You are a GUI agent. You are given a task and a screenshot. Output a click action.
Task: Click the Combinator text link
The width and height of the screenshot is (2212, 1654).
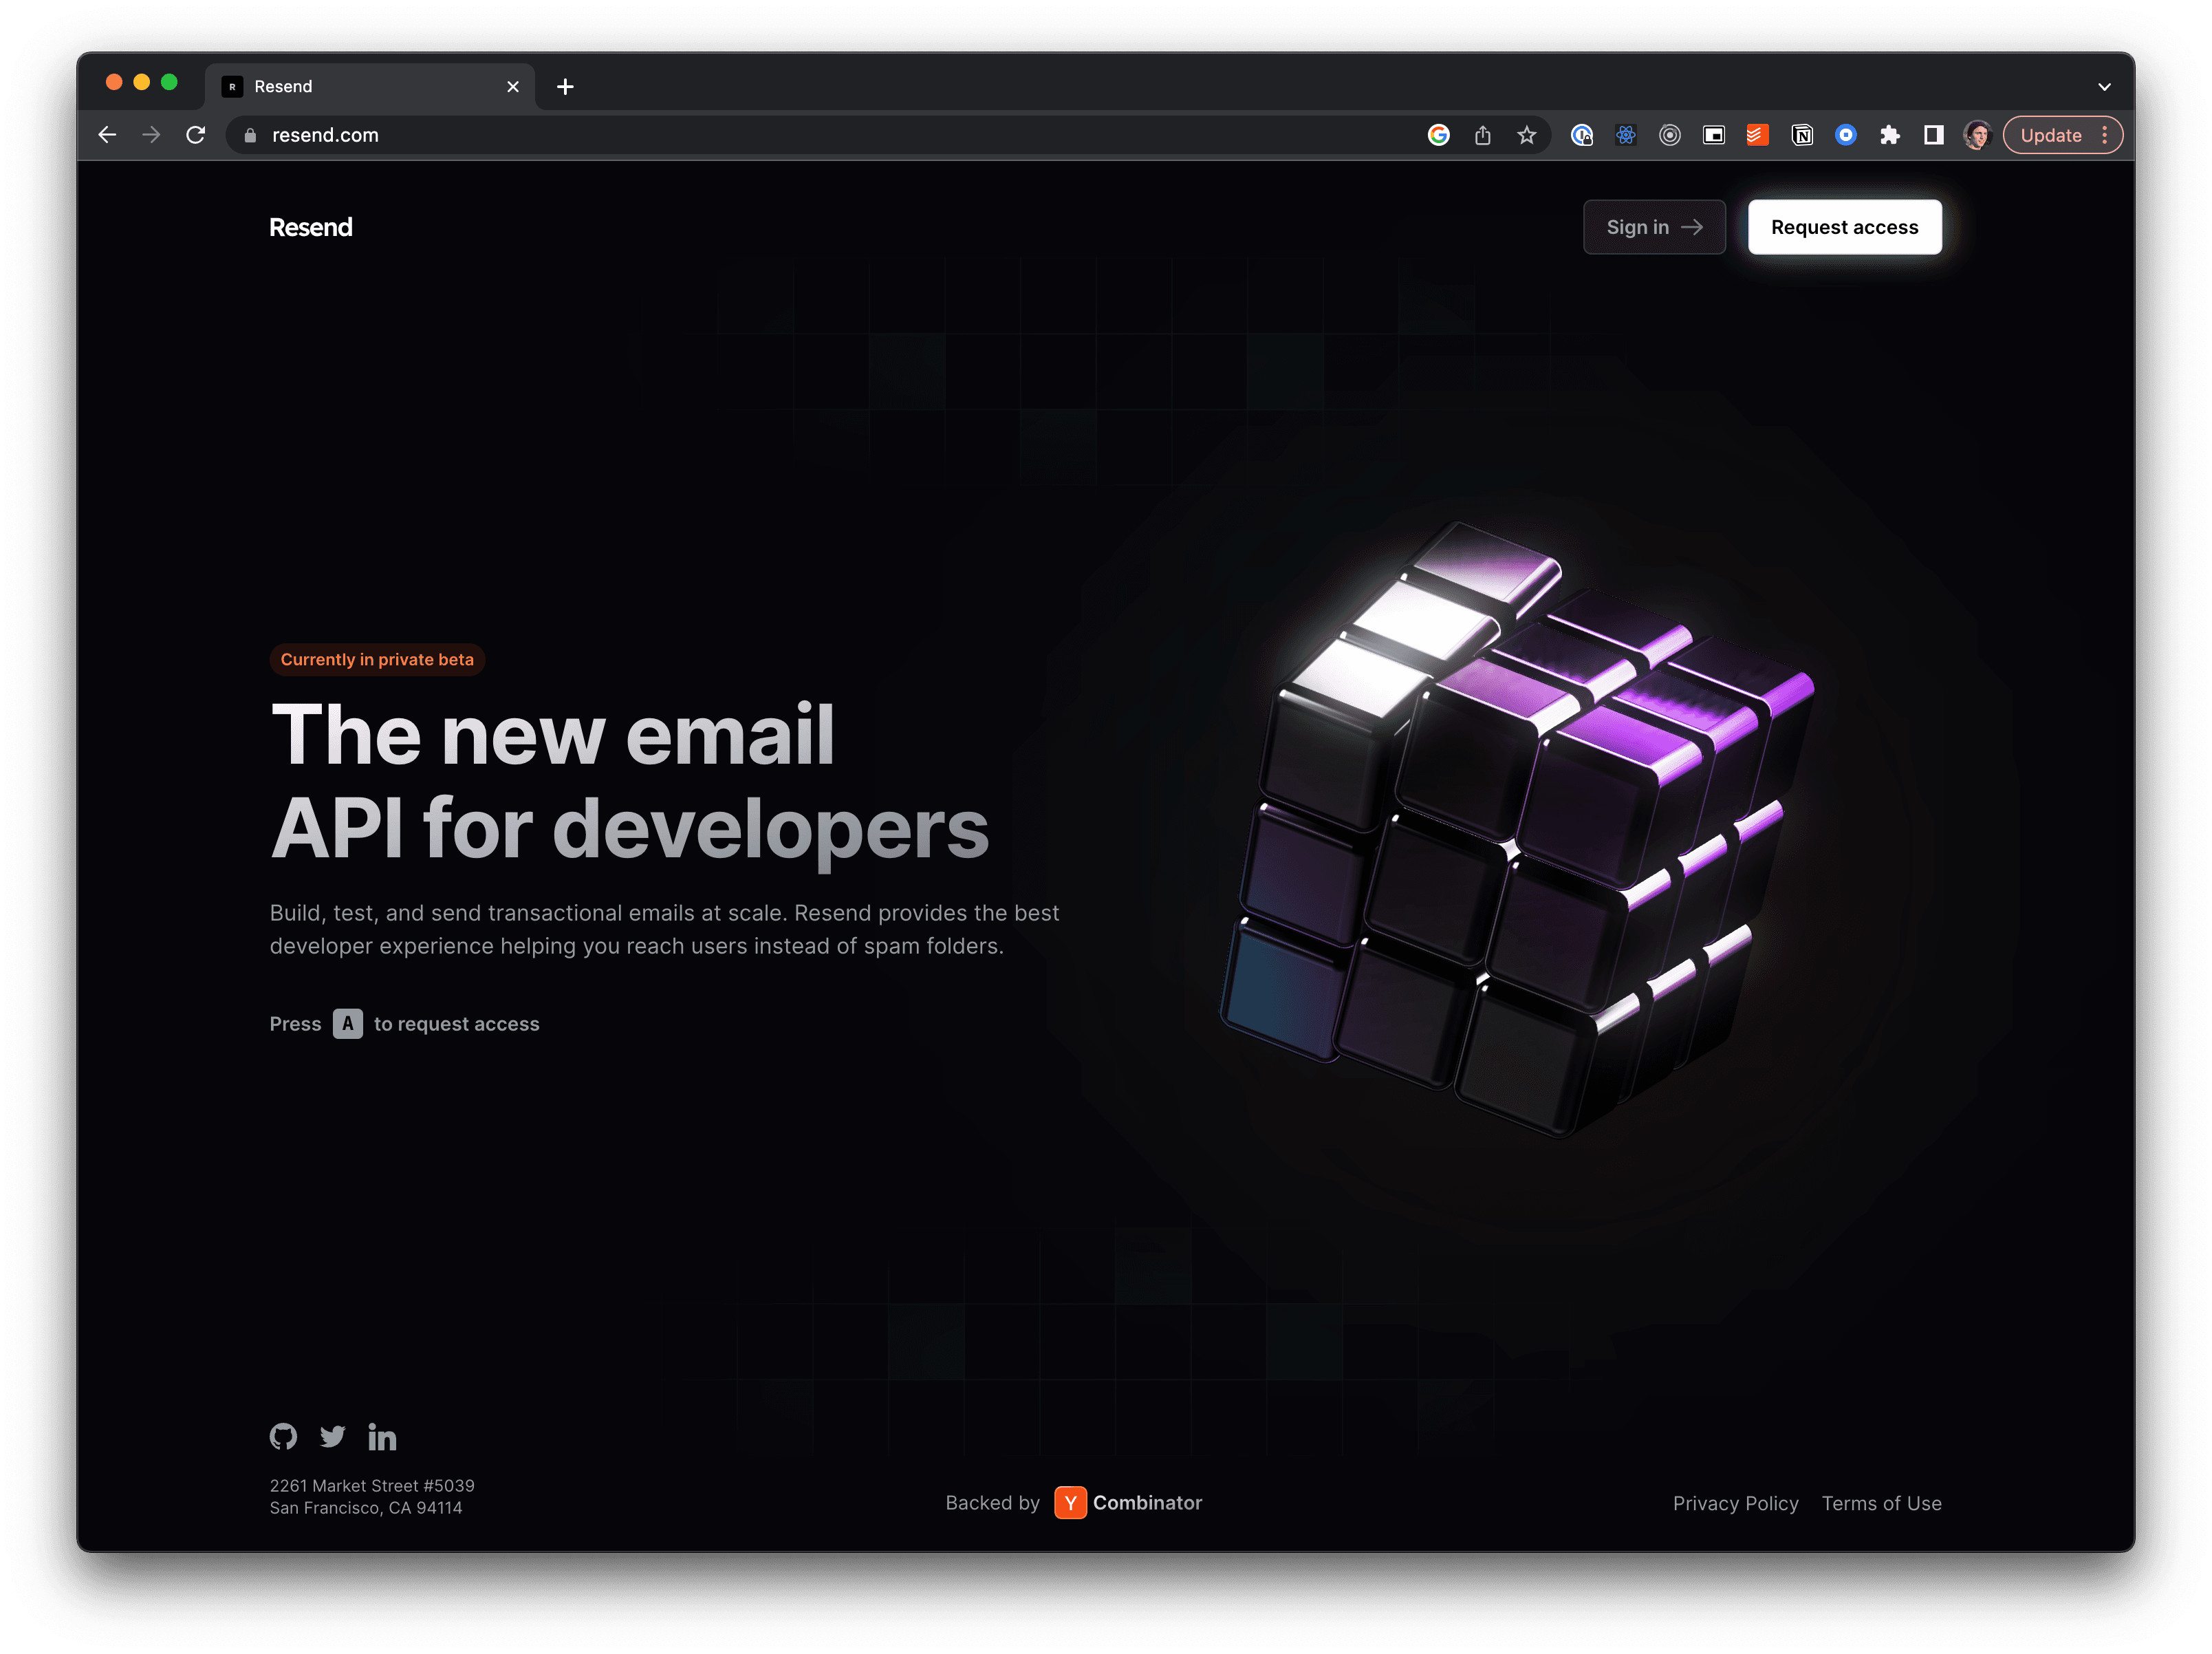coord(1147,1502)
